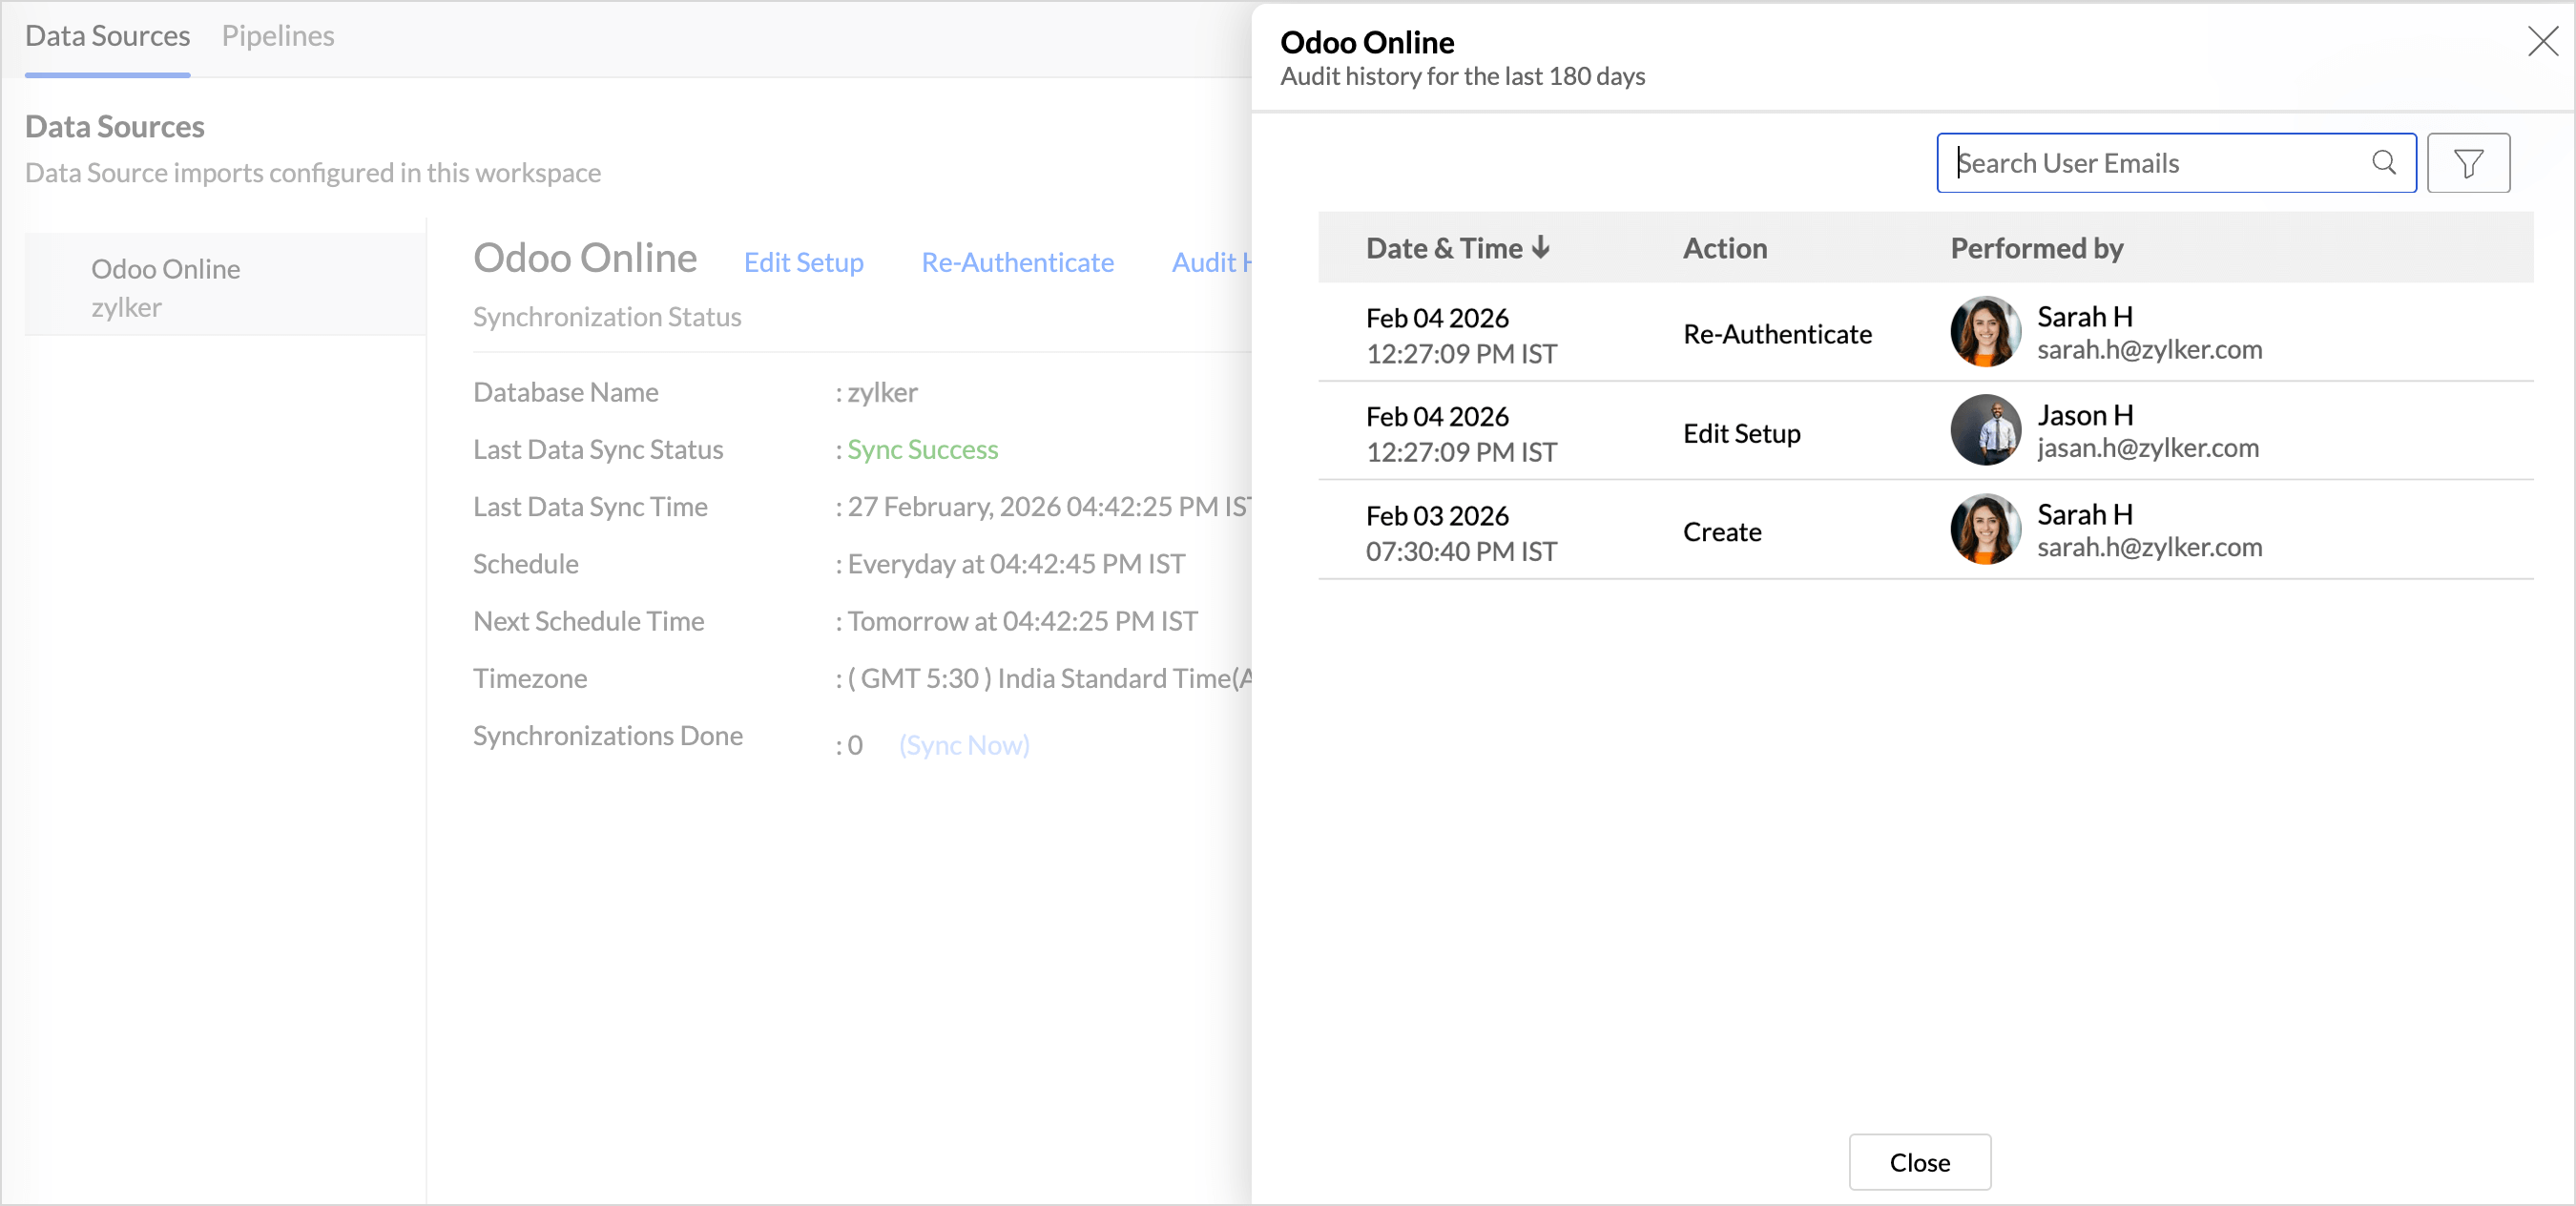Screen dimensions: 2576x1206
Task: Focus the Search User Emails field
Action: (2150, 163)
